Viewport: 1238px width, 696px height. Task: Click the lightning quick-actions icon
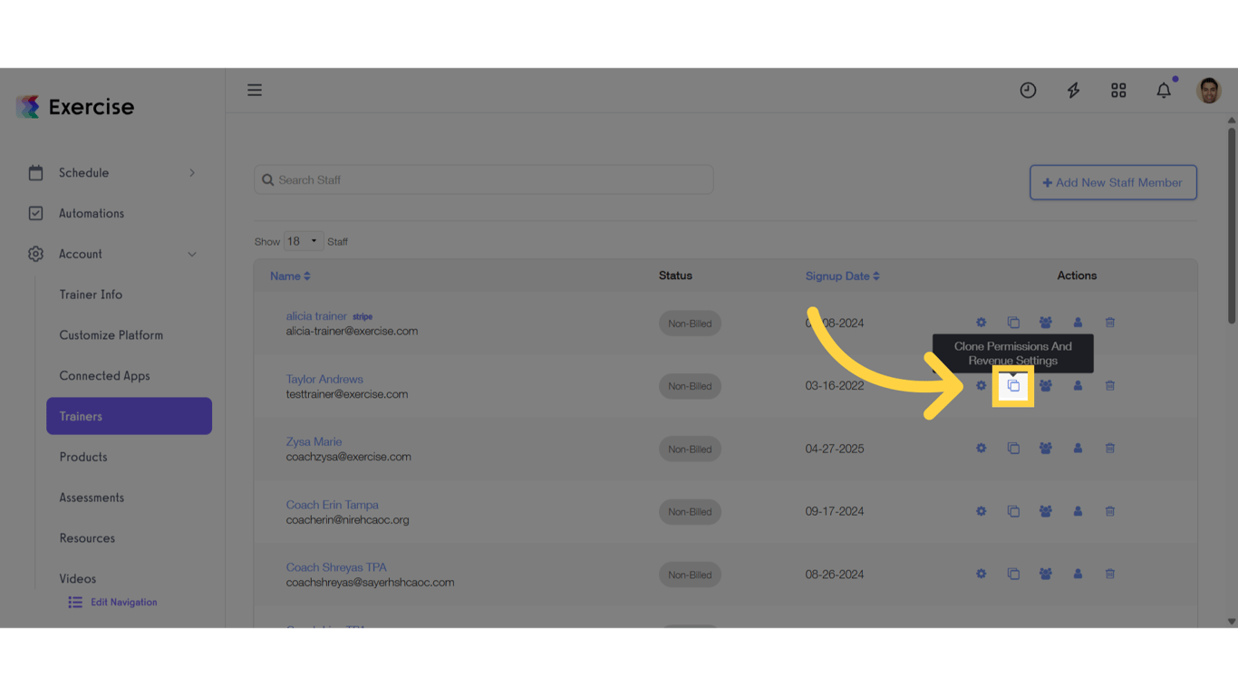click(1073, 90)
